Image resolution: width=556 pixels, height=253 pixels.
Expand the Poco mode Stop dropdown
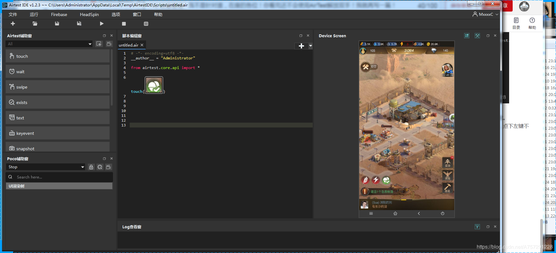click(46, 167)
